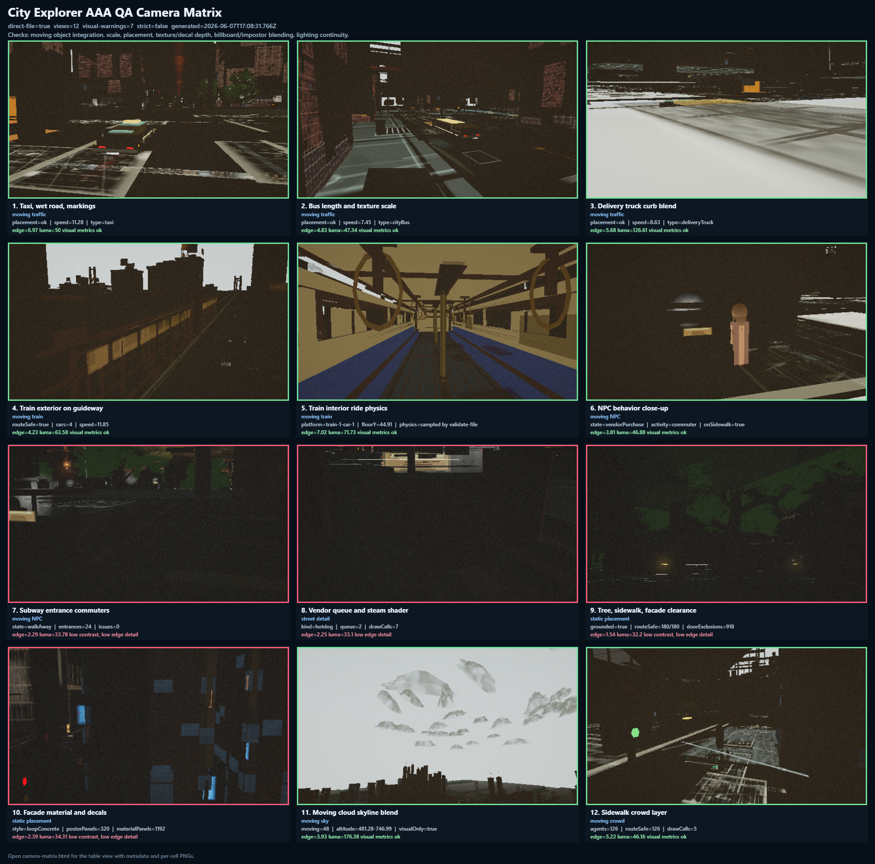Click the 'City Explorer AAA QA Camera Matrix' heading
The width and height of the screenshot is (875, 864).
click(x=115, y=13)
